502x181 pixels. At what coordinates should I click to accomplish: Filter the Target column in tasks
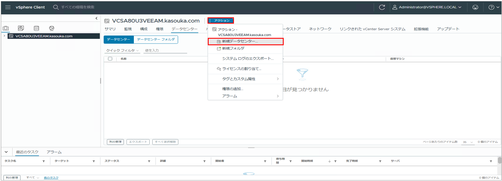[94, 161]
